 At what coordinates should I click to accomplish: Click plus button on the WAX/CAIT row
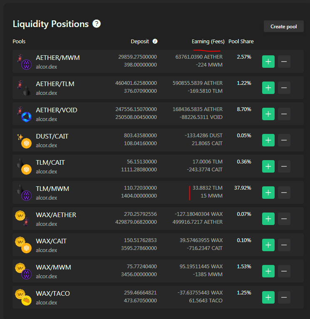[x=268, y=245]
